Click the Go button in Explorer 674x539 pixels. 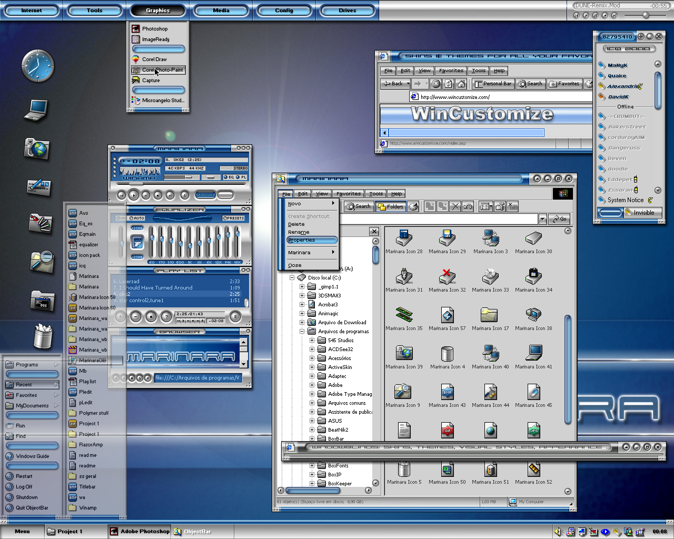[560, 218]
